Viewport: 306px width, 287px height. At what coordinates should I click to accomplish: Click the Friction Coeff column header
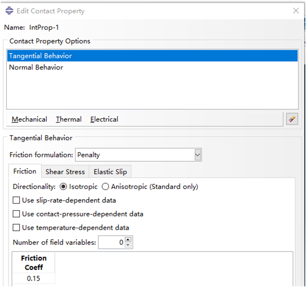(33, 263)
